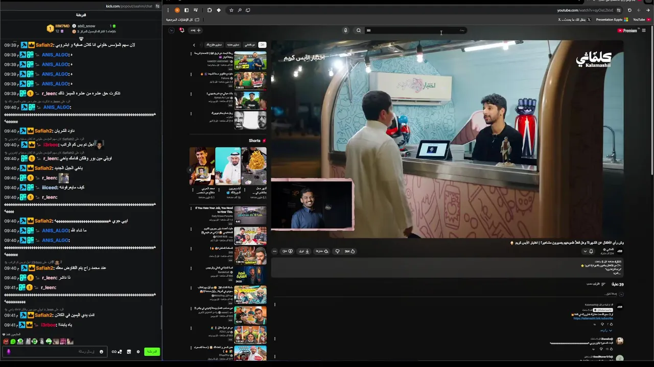The height and width of the screenshot is (367, 654).
Task: Click the green chat send button
Action: click(152, 352)
